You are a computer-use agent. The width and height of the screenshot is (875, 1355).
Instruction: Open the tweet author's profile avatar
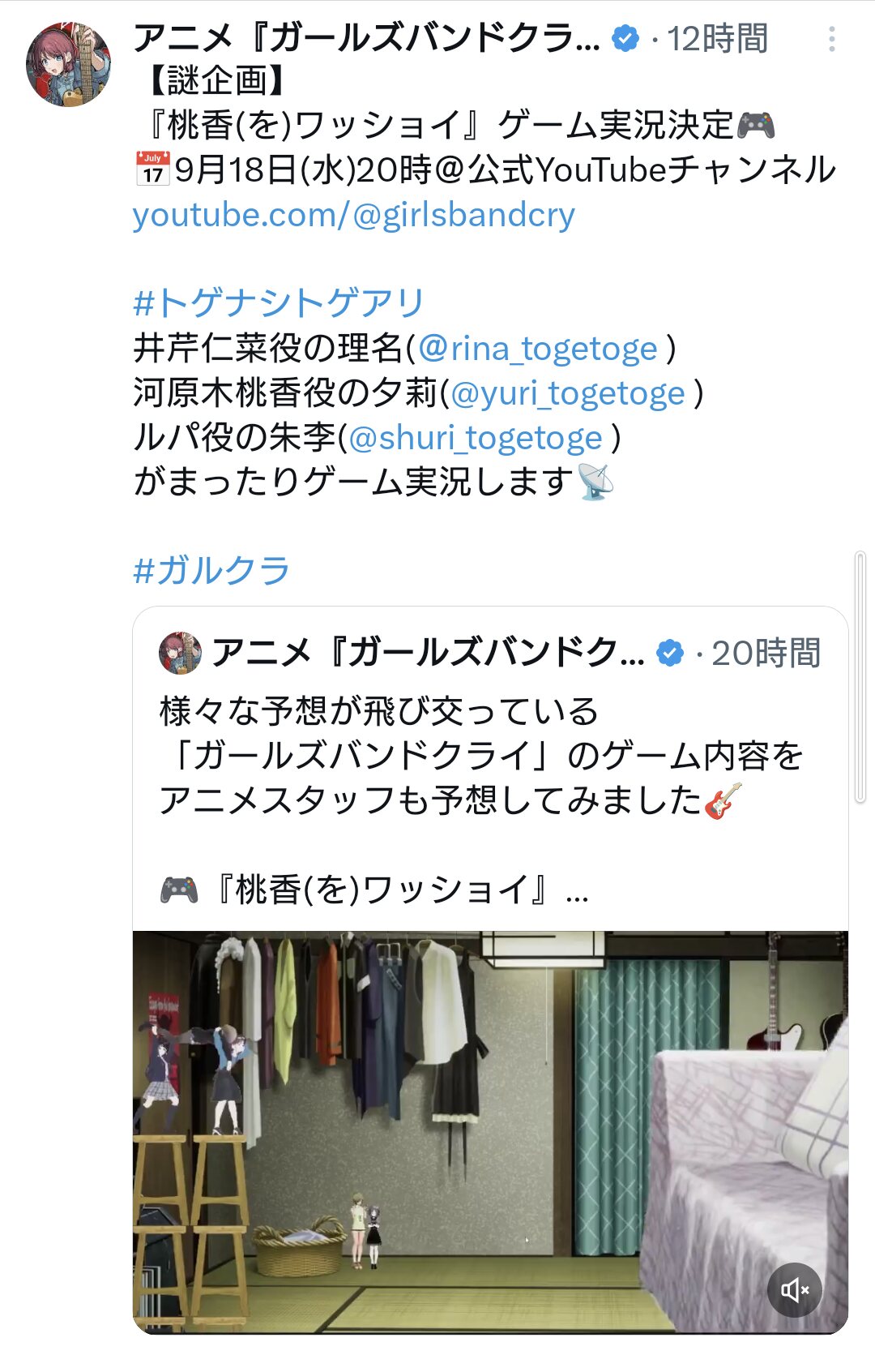[x=68, y=65]
